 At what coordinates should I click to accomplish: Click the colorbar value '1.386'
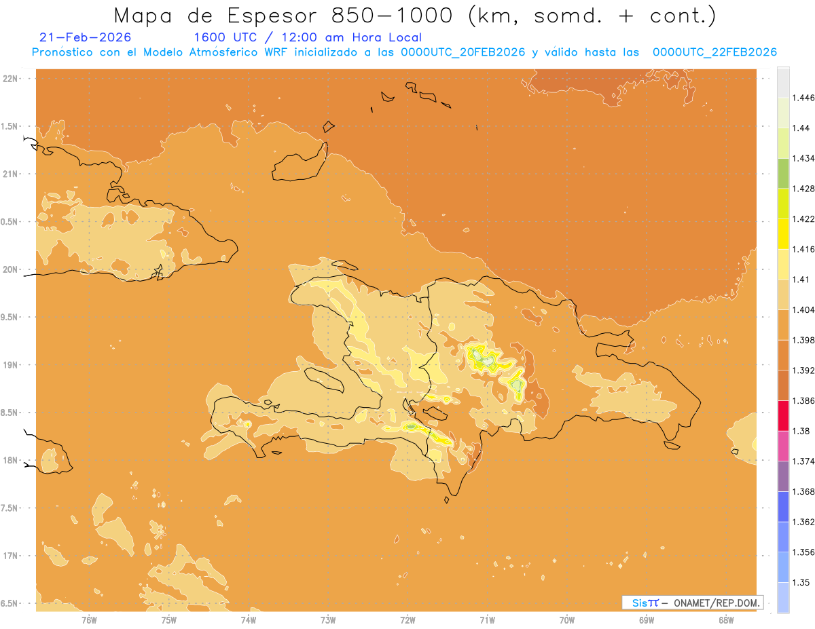[804, 400]
